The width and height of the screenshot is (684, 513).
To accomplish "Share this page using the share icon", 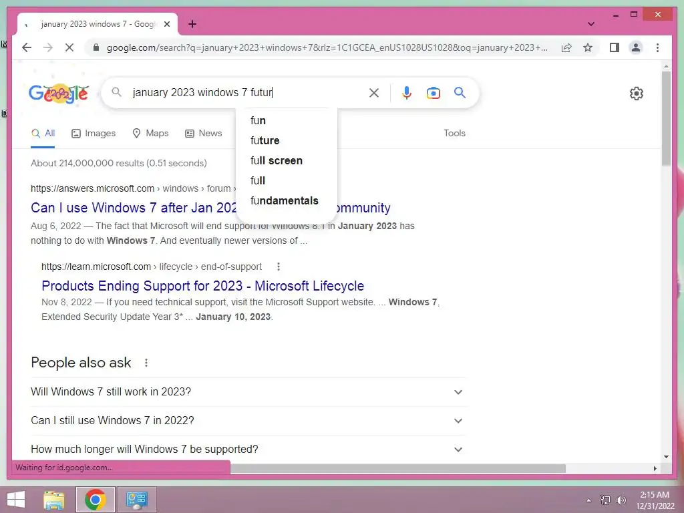I will point(566,47).
